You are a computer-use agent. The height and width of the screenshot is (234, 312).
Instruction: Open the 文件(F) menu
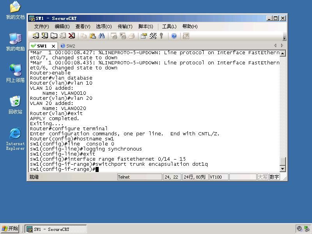[41, 27]
